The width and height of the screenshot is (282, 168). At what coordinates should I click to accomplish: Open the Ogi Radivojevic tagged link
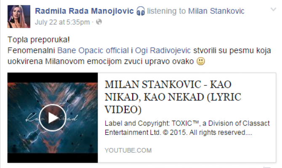tap(163, 50)
